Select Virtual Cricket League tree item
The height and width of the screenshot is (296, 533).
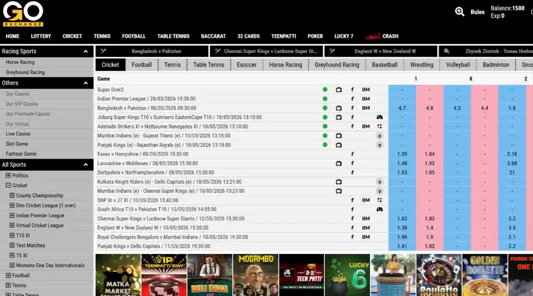coord(40,225)
